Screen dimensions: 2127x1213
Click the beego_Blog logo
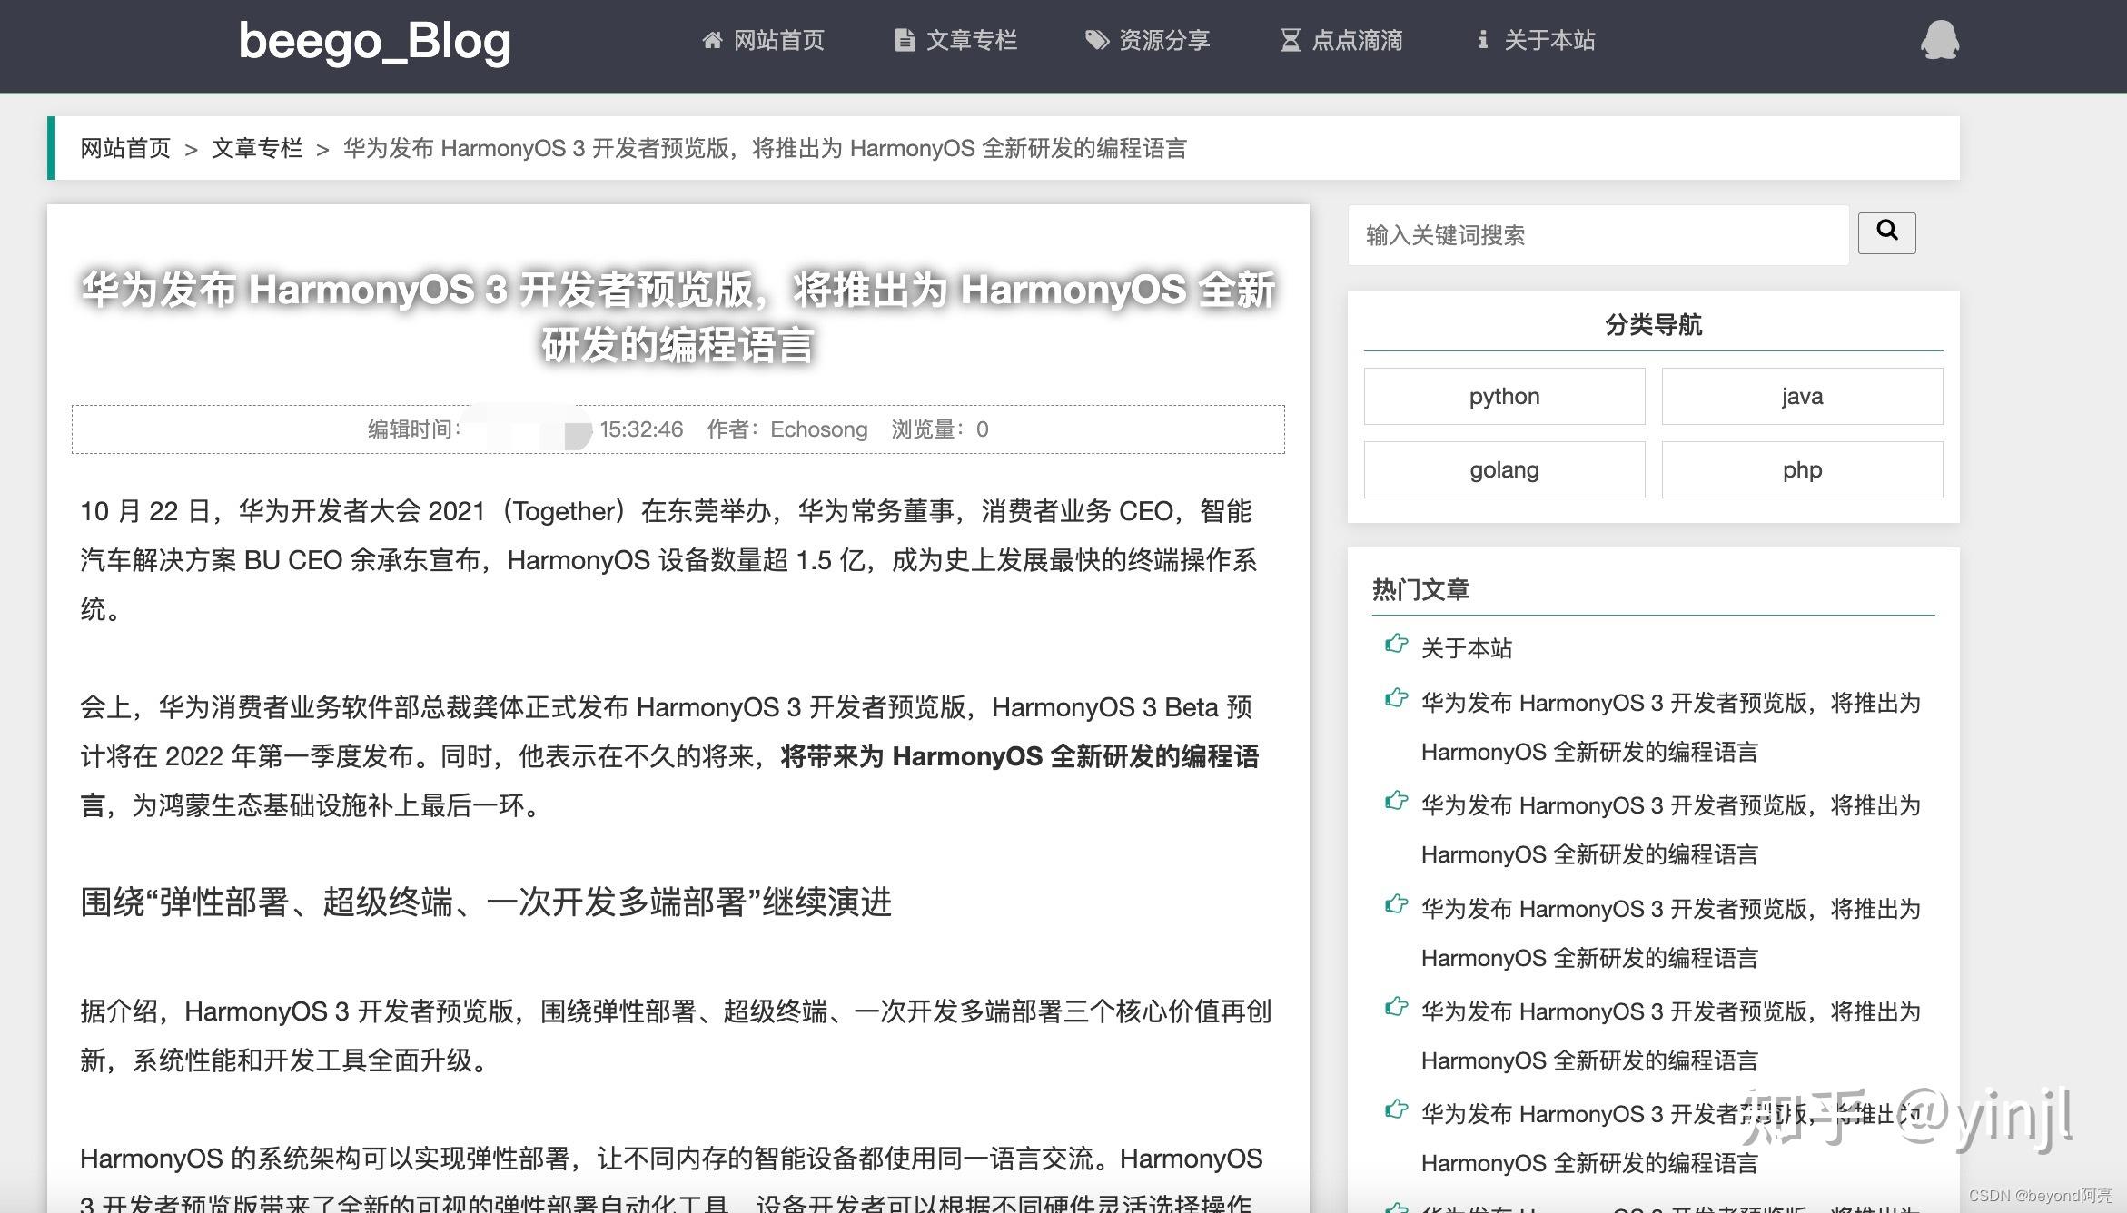[374, 42]
